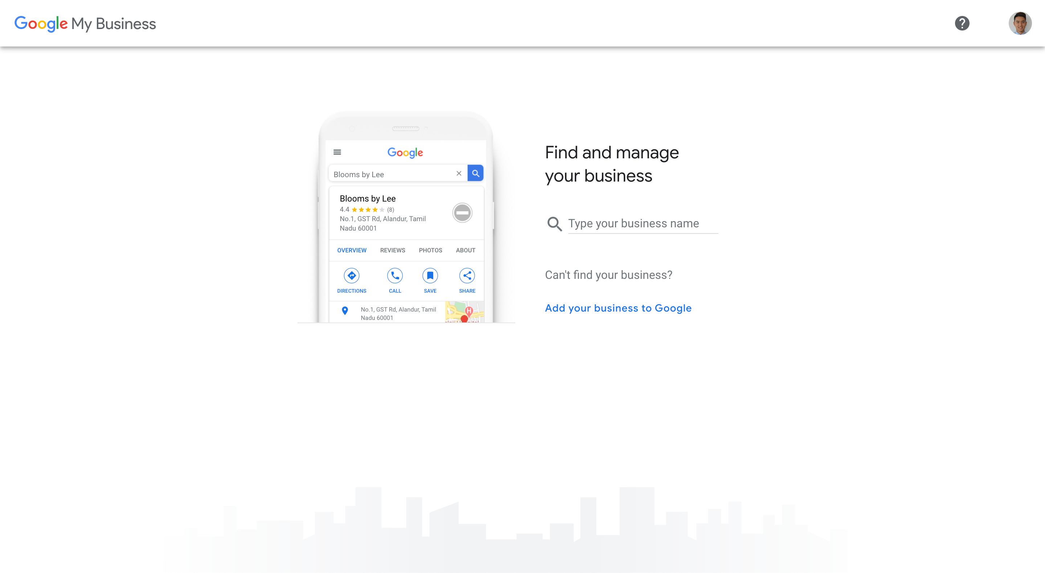Click the About tab on business listing

pos(465,250)
